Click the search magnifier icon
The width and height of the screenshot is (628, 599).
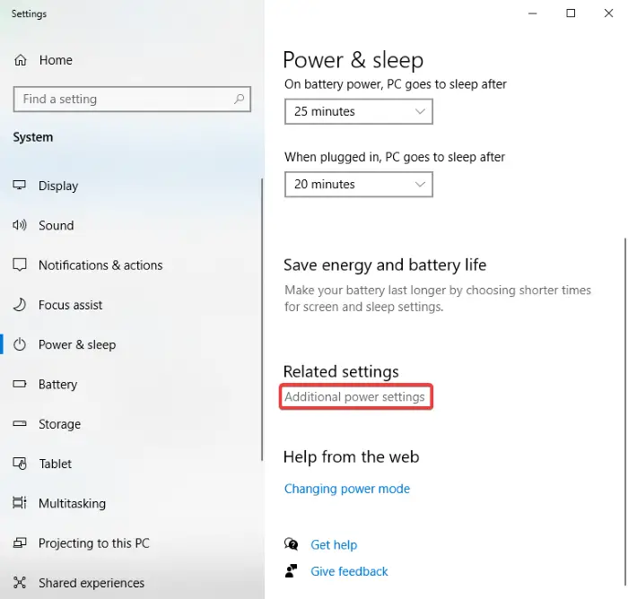pyautogui.click(x=240, y=99)
